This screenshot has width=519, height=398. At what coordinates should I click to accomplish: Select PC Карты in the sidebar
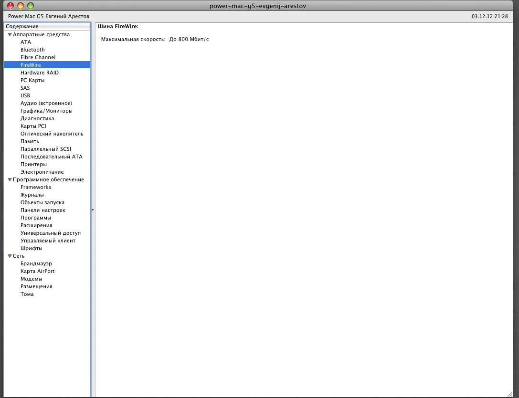[32, 80]
